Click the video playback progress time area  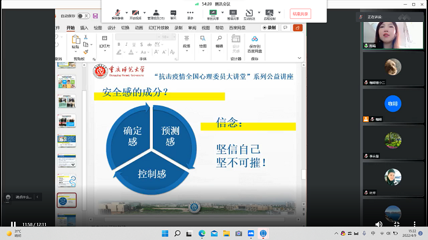pyautogui.click(x=34, y=224)
